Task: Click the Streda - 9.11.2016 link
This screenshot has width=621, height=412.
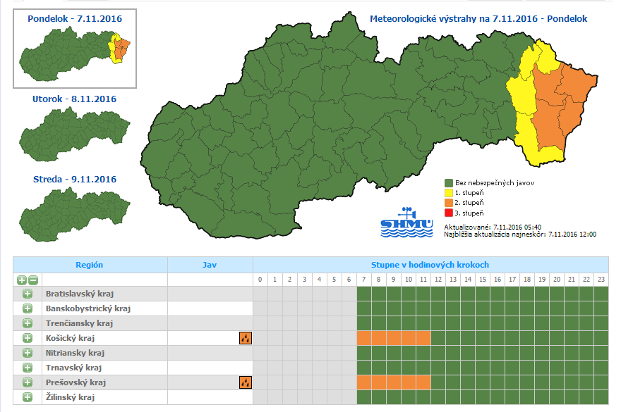Action: (x=75, y=180)
